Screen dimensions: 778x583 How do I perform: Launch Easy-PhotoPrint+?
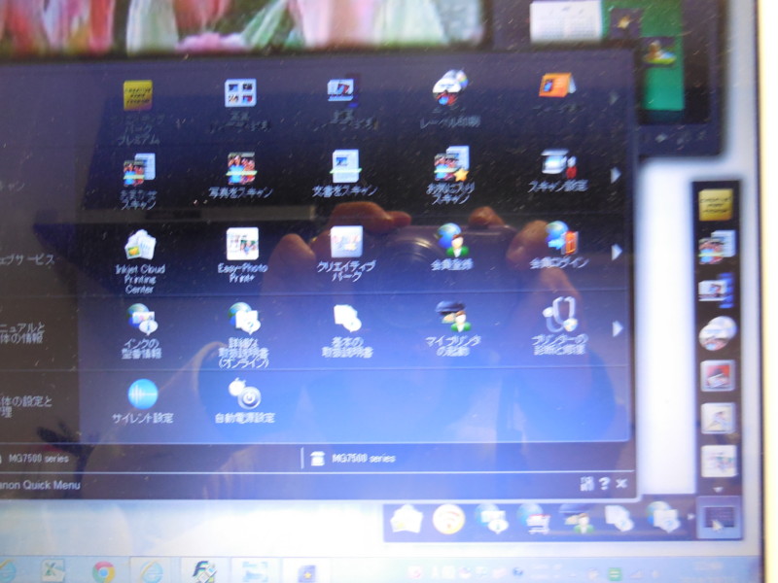point(242,244)
